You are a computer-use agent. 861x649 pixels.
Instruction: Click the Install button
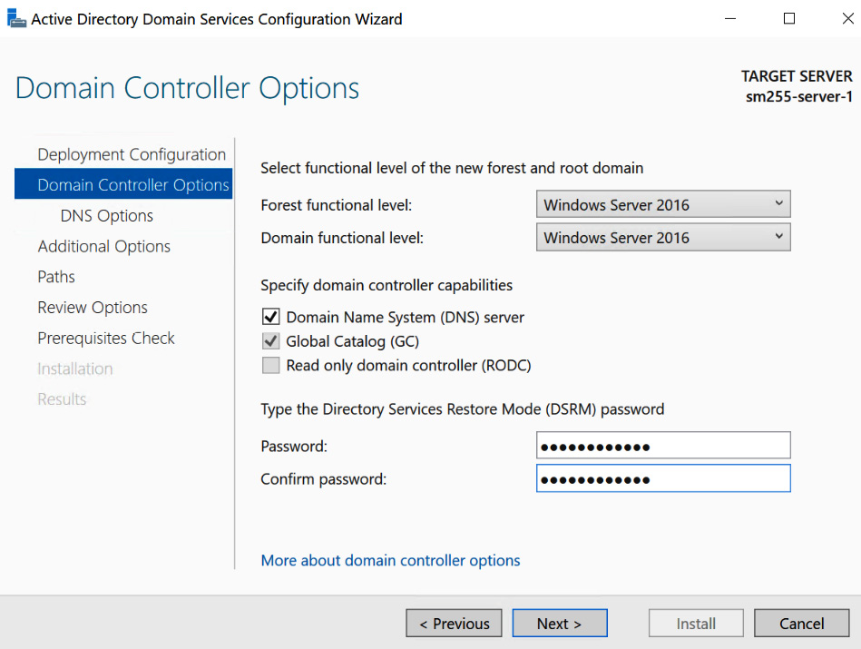pyautogui.click(x=696, y=624)
